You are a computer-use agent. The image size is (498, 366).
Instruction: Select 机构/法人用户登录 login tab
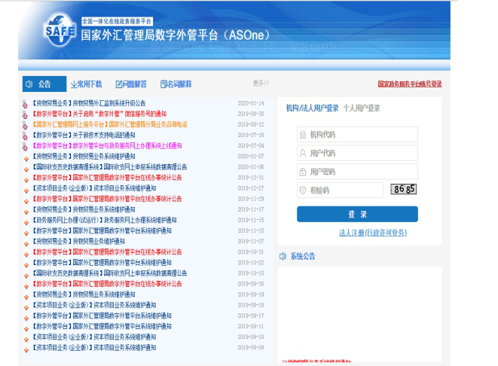312,108
